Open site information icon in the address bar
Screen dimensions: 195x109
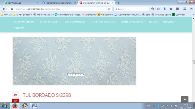9,9
